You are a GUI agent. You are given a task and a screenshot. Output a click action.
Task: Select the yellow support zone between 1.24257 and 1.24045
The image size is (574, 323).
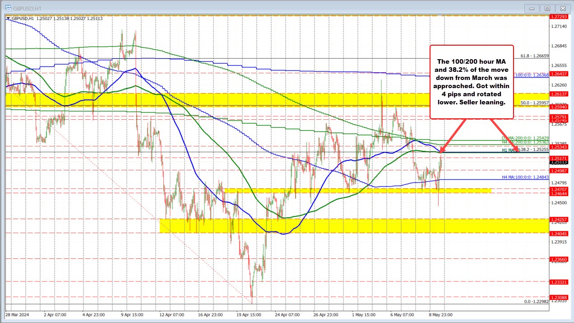click(354, 226)
